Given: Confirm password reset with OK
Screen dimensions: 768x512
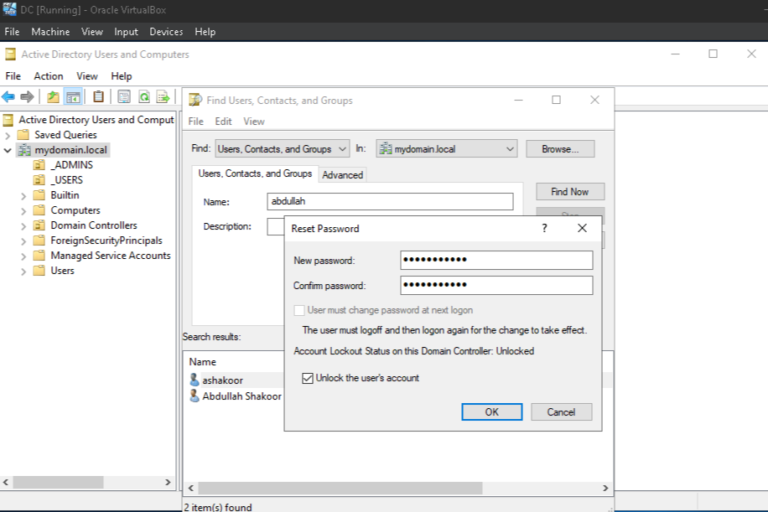Looking at the screenshot, I should 492,412.
